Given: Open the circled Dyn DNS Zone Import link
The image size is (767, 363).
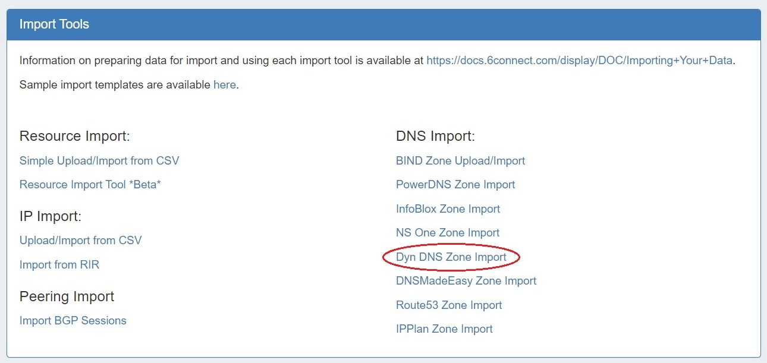Looking at the screenshot, I should pyautogui.click(x=451, y=257).
